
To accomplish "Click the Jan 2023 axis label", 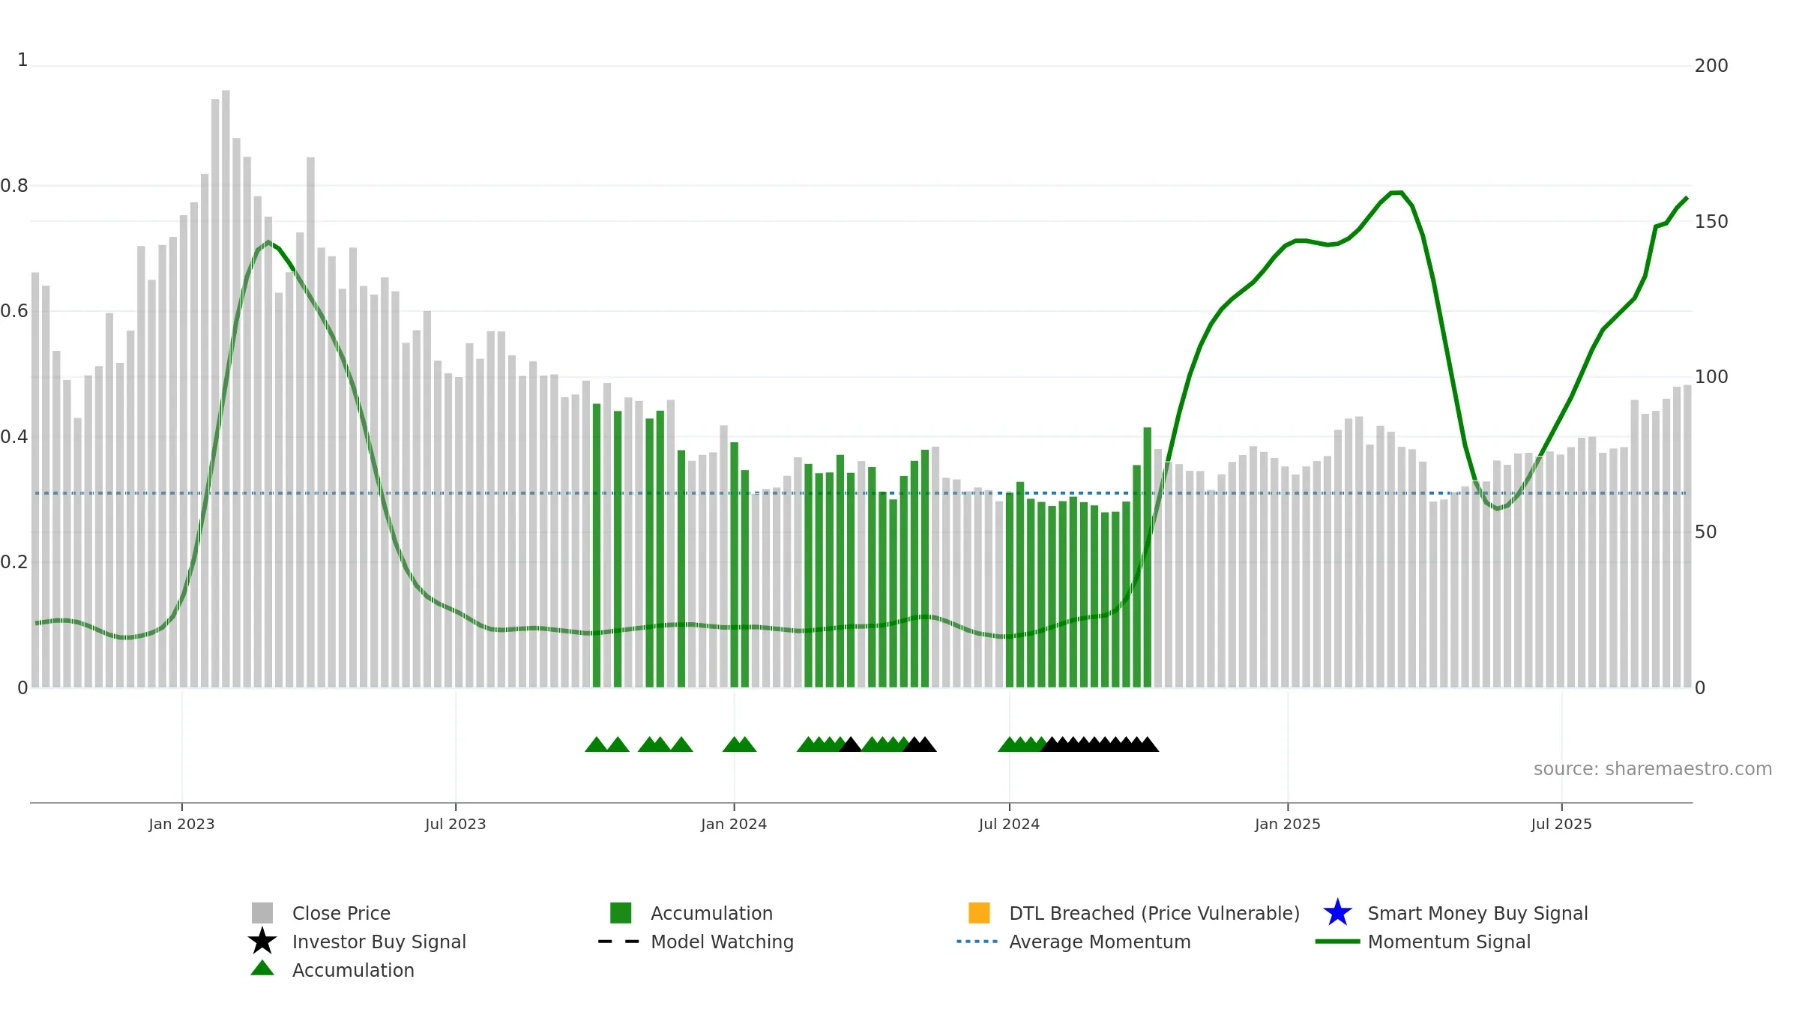I will 181,824.
